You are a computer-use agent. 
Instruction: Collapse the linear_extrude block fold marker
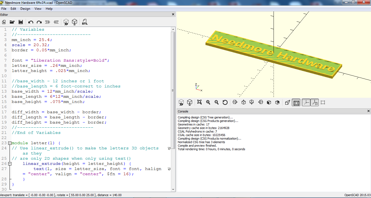[10, 164]
